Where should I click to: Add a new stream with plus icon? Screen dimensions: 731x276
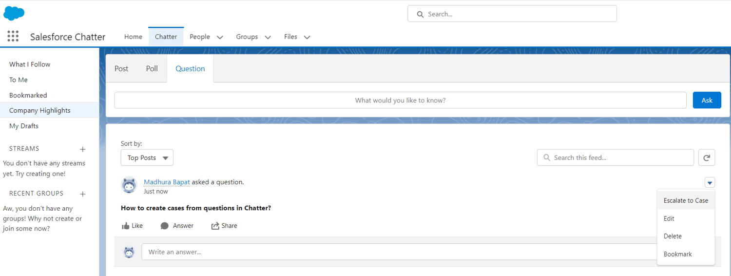click(83, 149)
